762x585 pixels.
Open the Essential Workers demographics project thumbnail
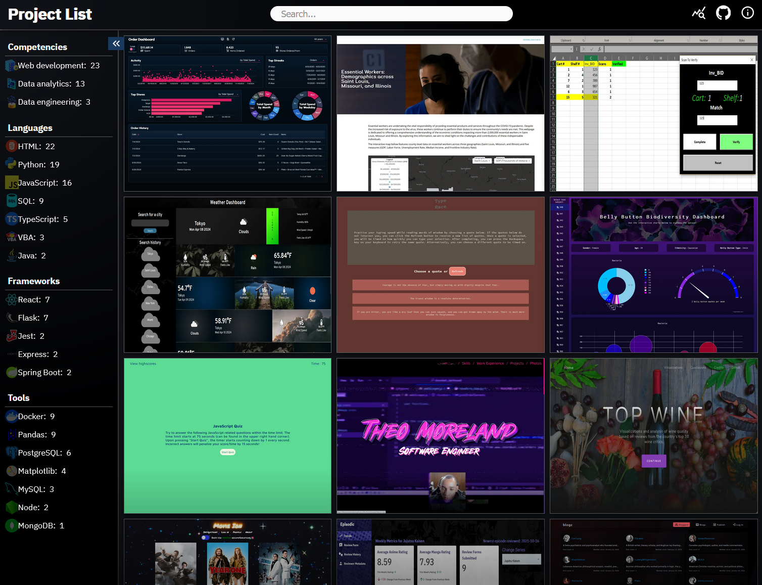441,113
